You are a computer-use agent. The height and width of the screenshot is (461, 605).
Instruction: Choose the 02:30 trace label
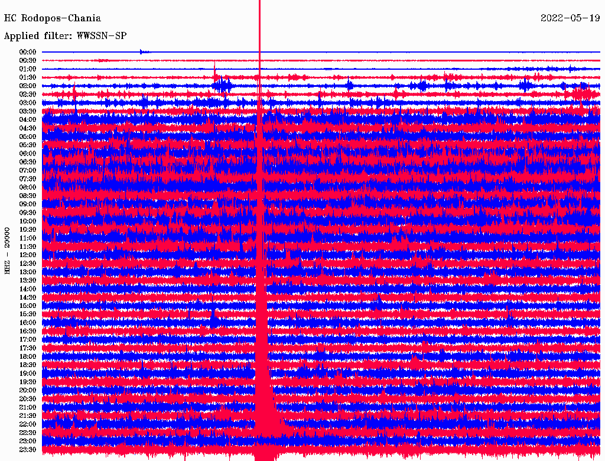[28, 94]
